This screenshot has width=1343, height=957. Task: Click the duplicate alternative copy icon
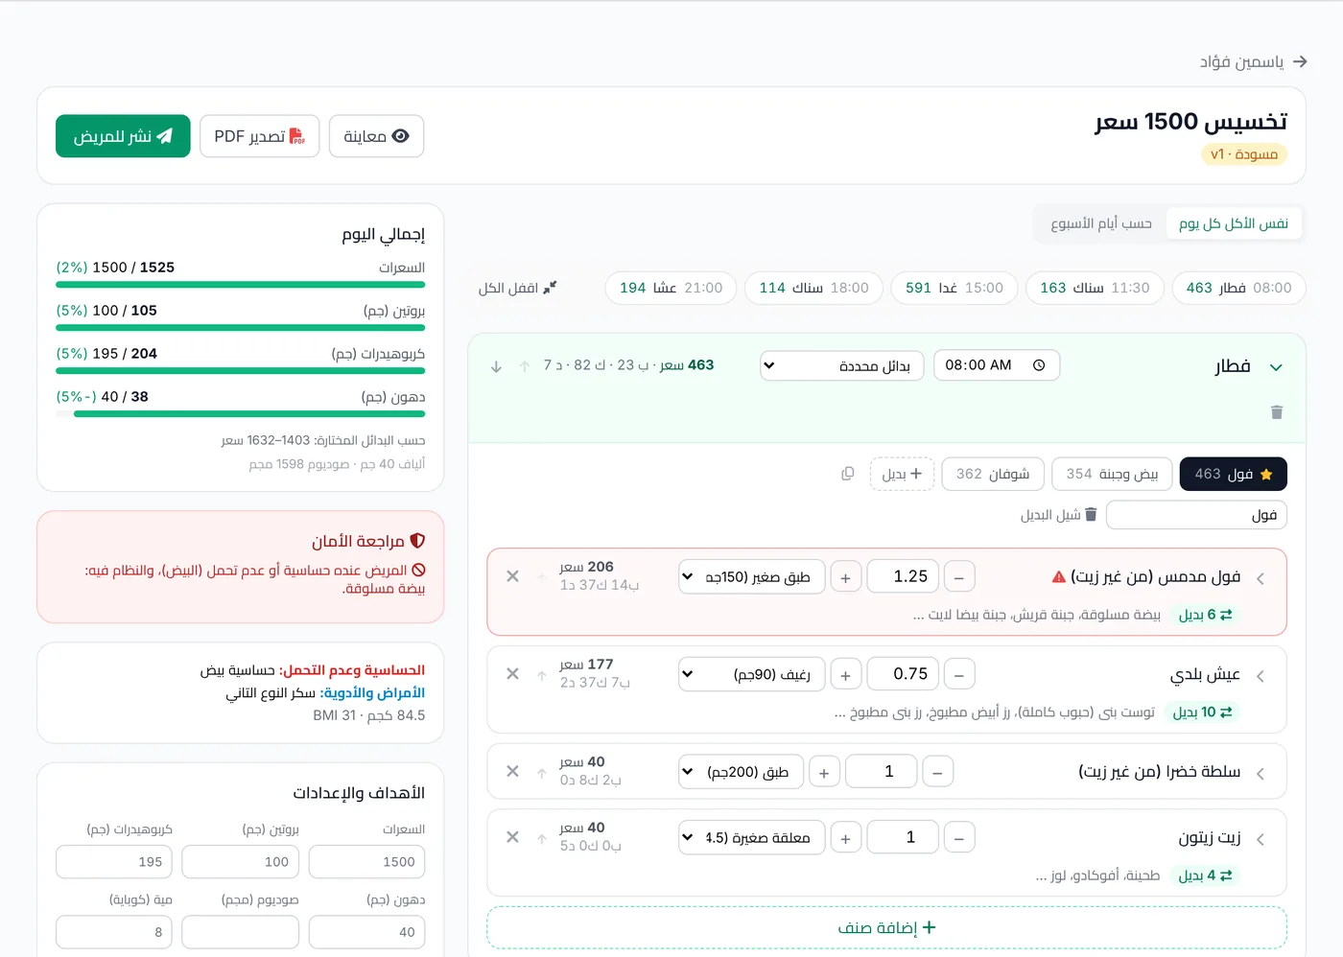click(847, 474)
